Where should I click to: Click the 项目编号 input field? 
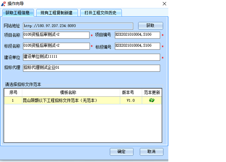(137, 35)
